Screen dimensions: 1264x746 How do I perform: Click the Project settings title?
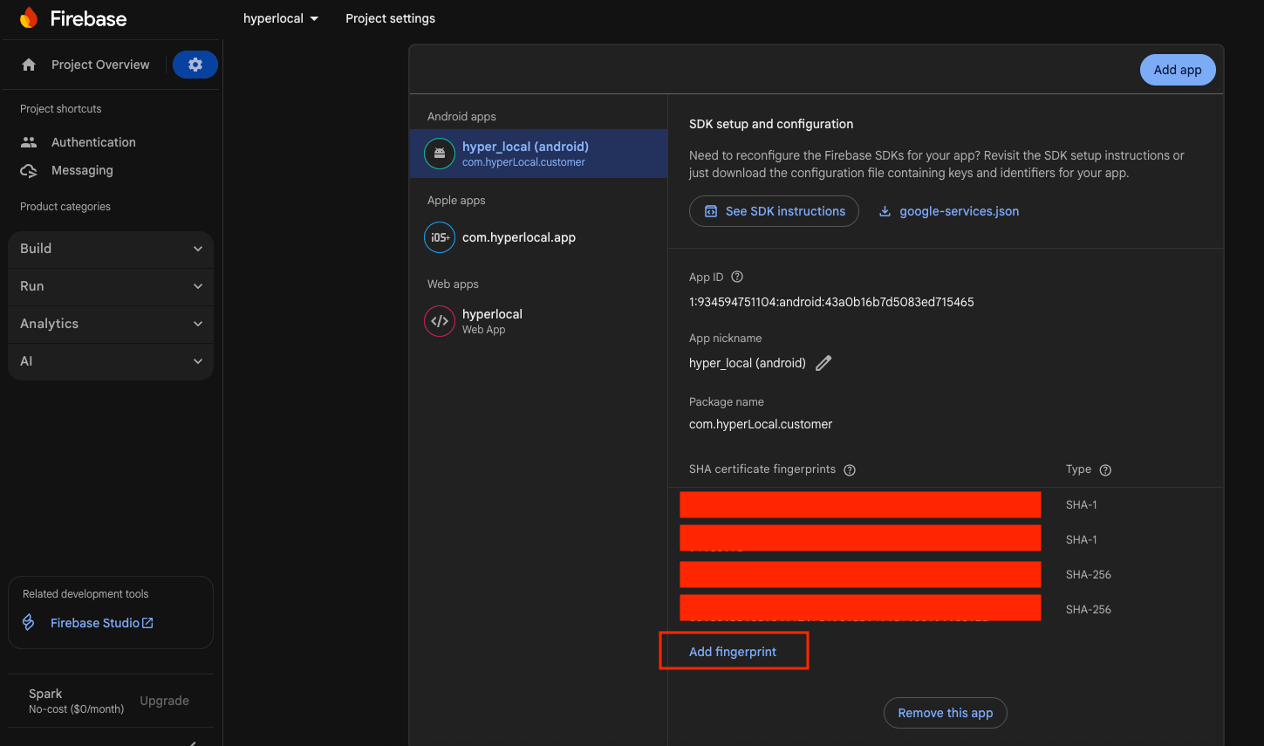tap(390, 18)
